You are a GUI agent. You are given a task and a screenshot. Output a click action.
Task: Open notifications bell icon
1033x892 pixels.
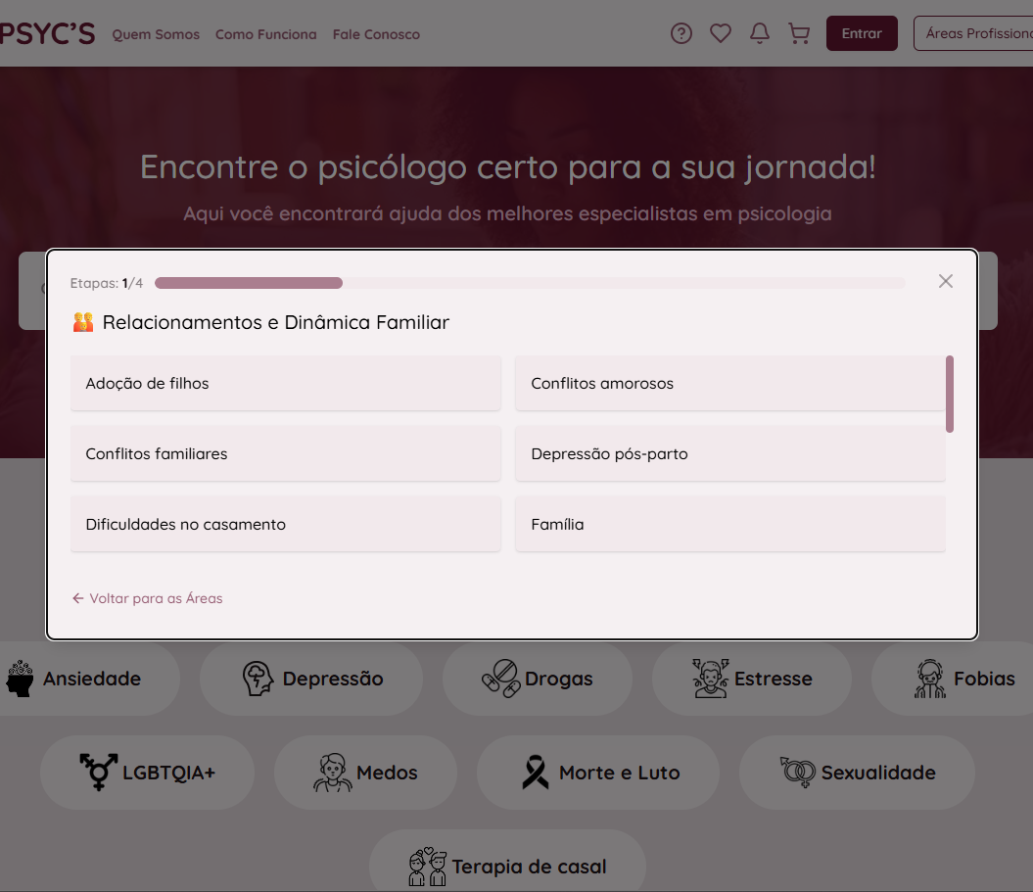click(760, 33)
